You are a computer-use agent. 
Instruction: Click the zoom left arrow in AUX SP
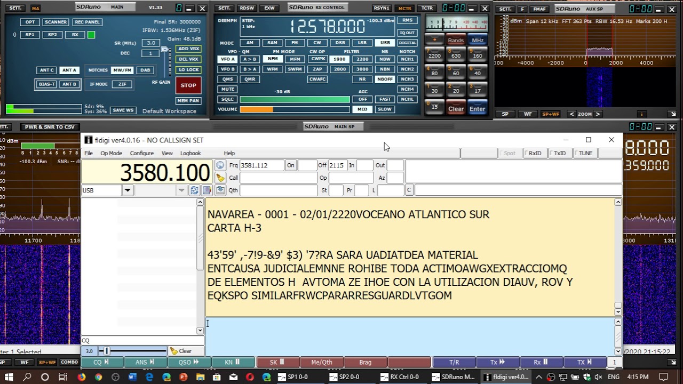point(572,114)
